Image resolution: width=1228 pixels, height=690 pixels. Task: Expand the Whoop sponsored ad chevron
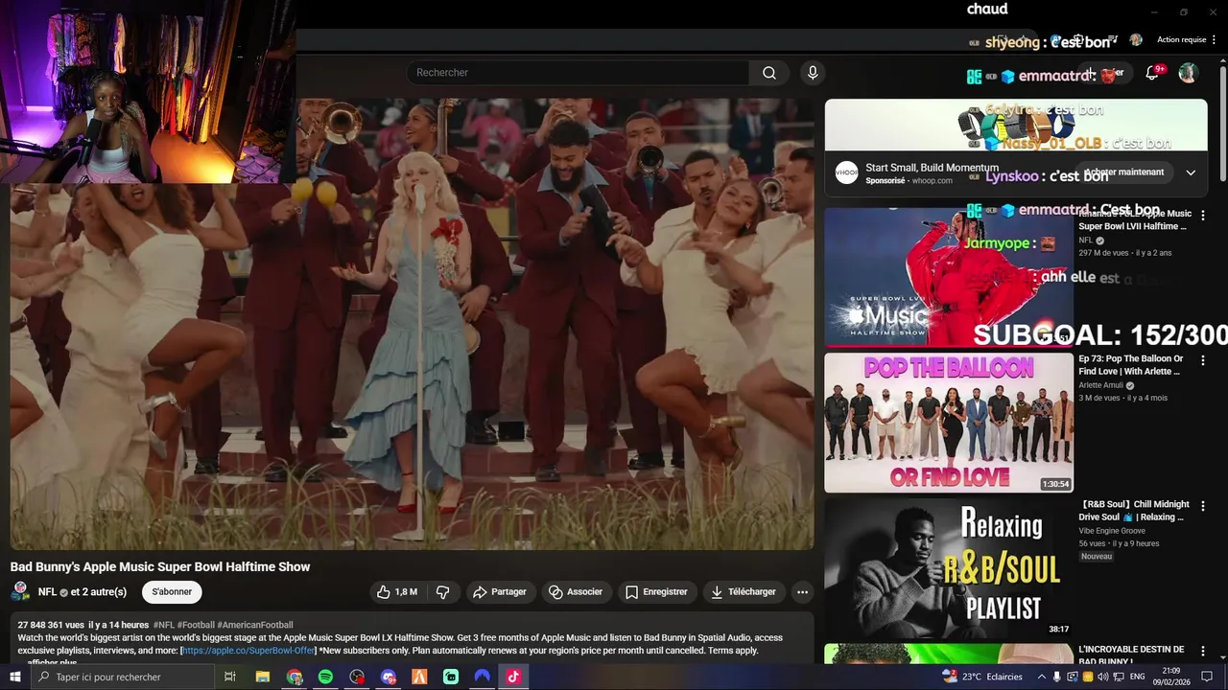[x=1191, y=172]
